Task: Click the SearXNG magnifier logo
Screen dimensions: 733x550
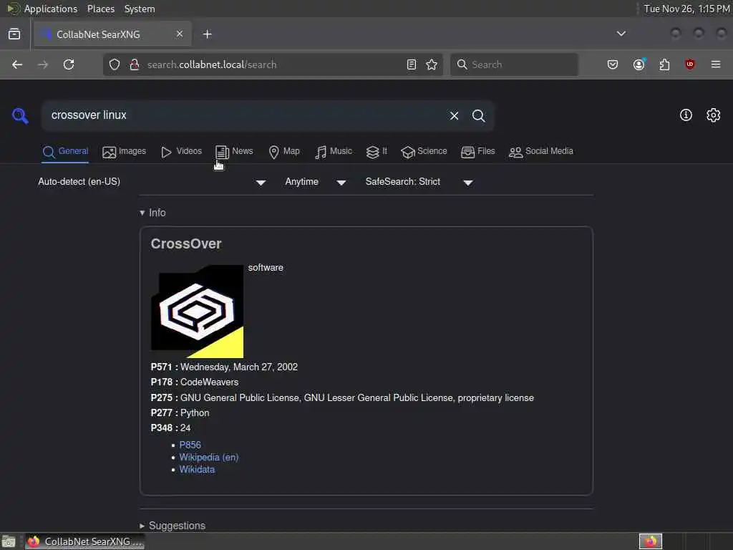Action: click(x=20, y=115)
